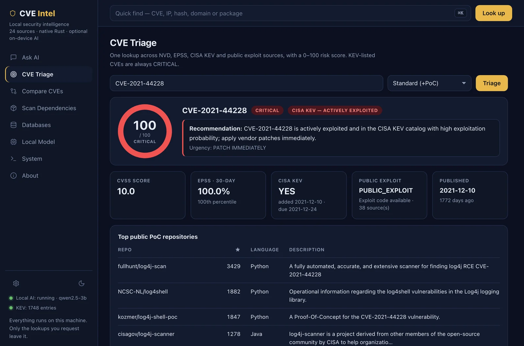Click the System terminal prompt icon
The image size is (524, 346).
pos(13,159)
